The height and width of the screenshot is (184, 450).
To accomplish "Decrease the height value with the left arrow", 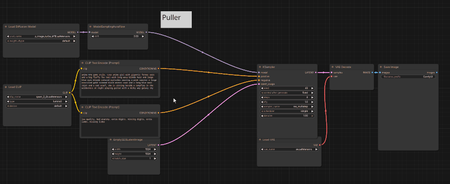I will click(113, 154).
